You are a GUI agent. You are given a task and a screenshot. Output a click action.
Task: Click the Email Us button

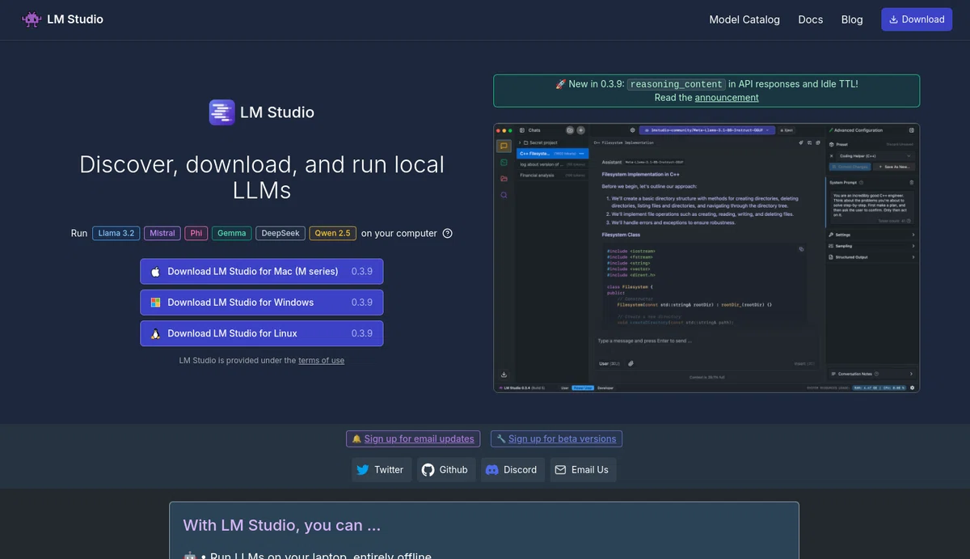click(x=583, y=469)
